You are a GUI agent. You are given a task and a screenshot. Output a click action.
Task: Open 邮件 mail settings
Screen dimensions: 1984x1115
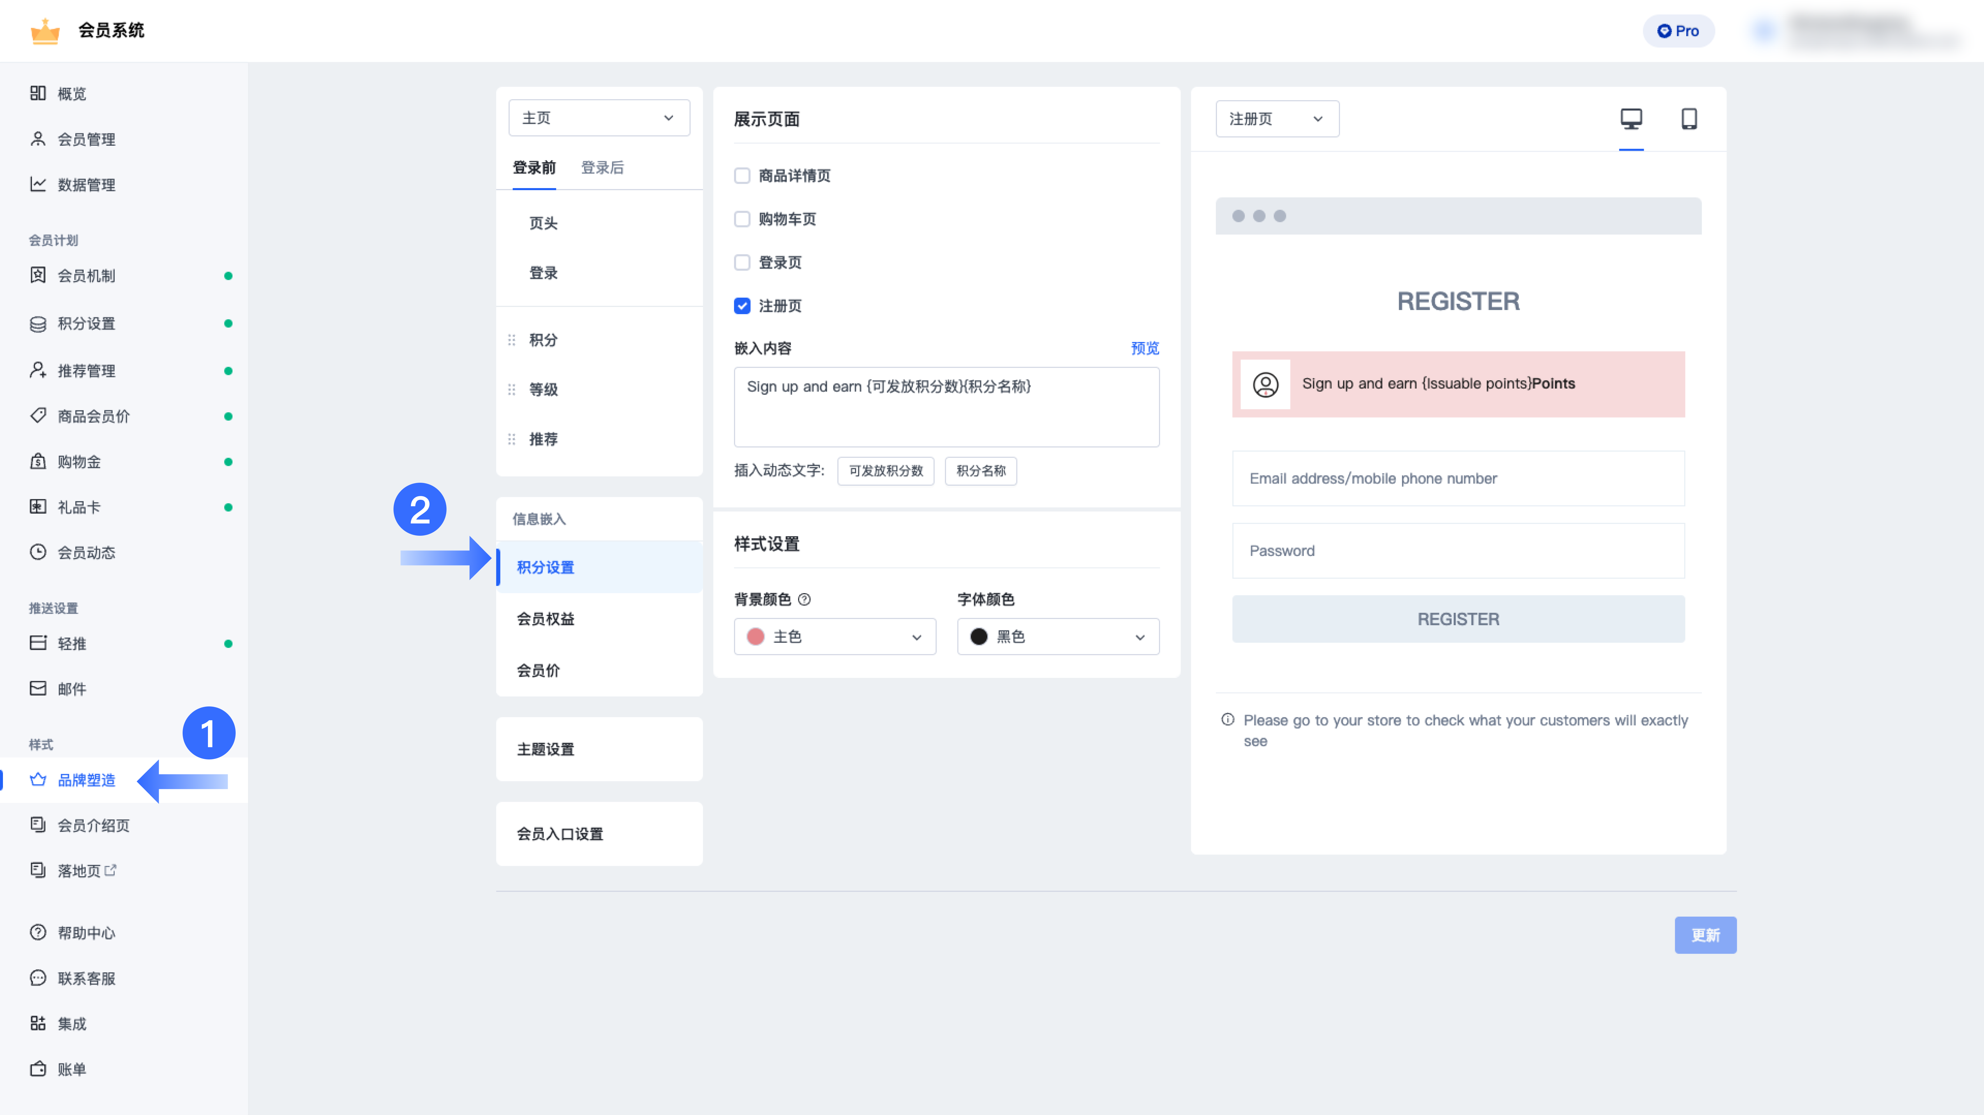click(71, 689)
